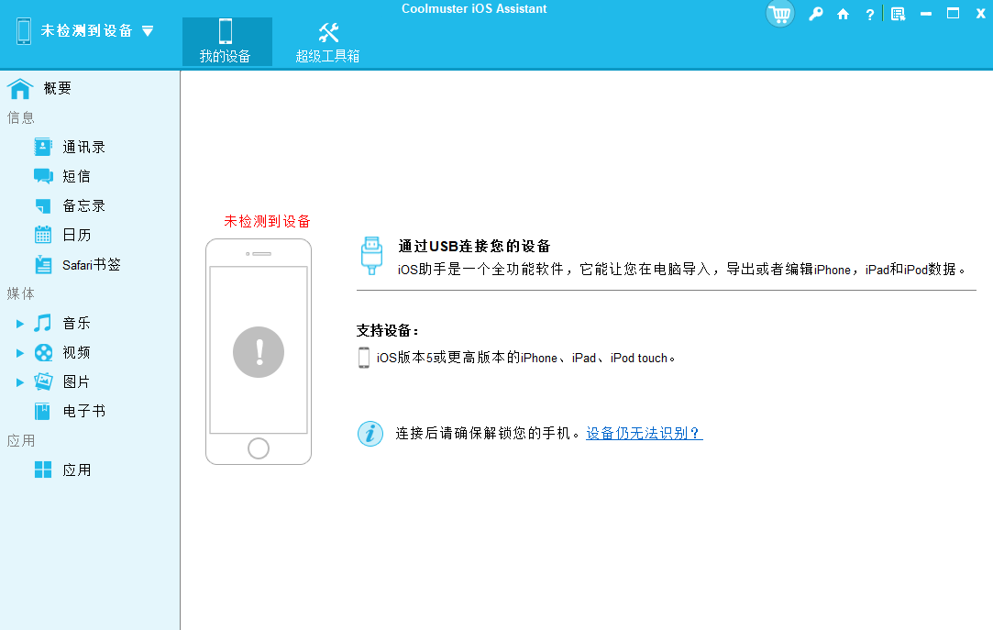Image resolution: width=993 pixels, height=630 pixels.
Task: Expand the 图片 photos tree arrow
Action: (20, 382)
